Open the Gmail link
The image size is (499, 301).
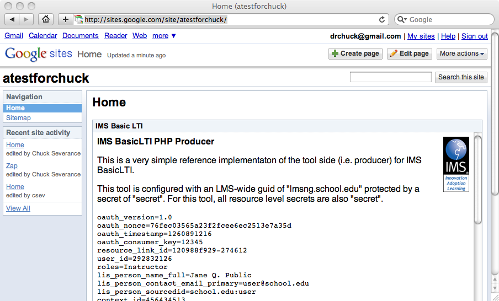coord(14,36)
